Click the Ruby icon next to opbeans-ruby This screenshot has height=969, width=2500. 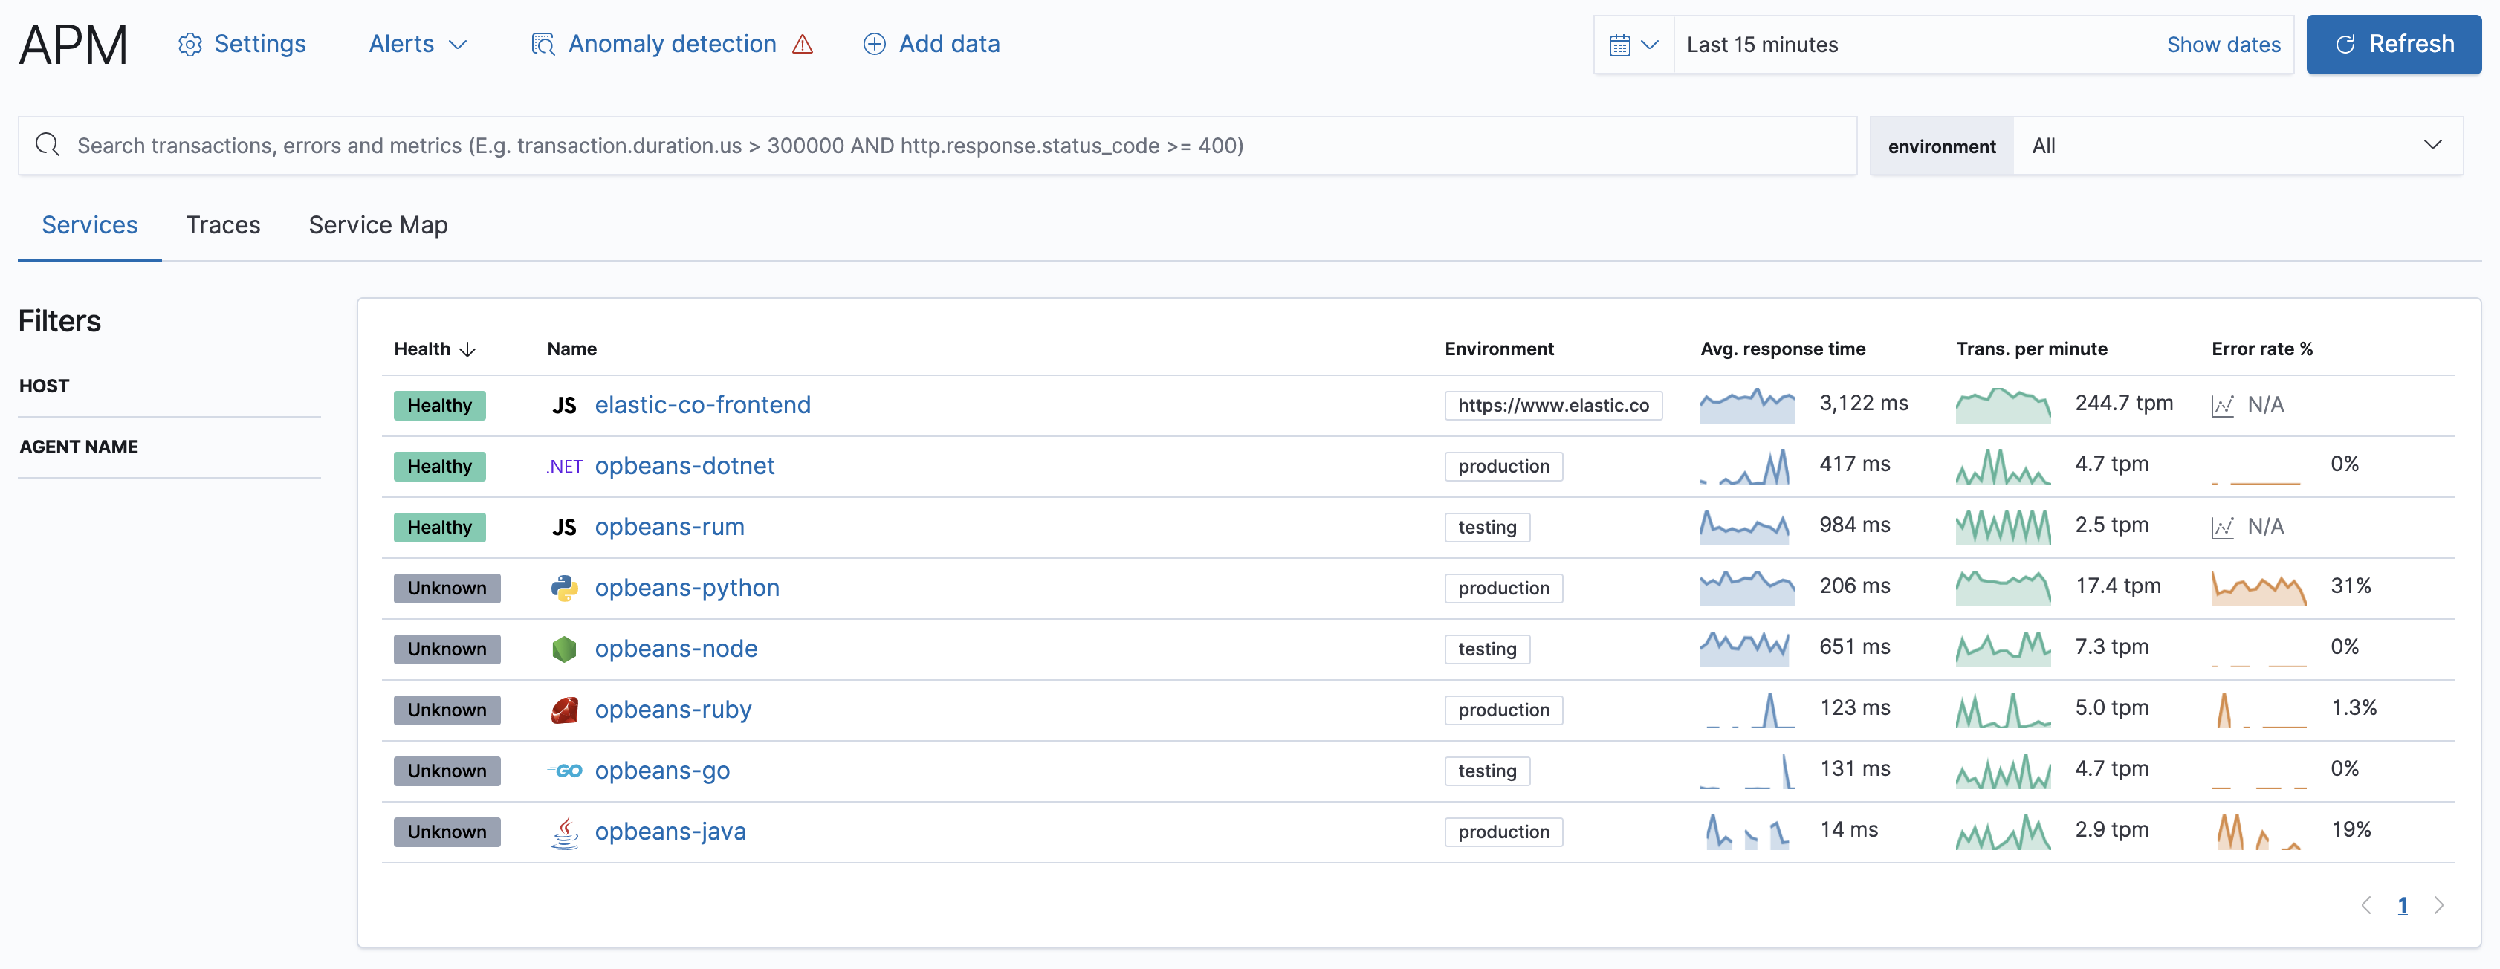coord(565,710)
